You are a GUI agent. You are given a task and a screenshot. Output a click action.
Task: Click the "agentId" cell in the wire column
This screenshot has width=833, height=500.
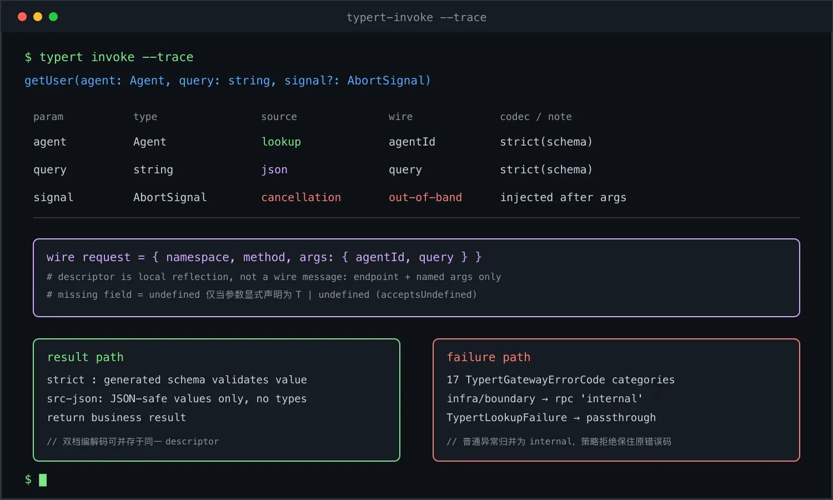412,142
